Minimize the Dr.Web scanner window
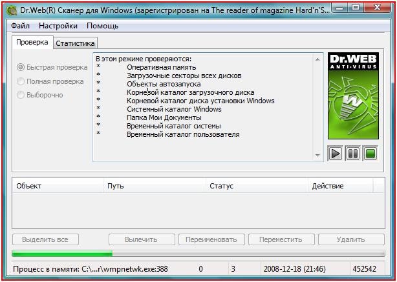 click(x=339, y=8)
